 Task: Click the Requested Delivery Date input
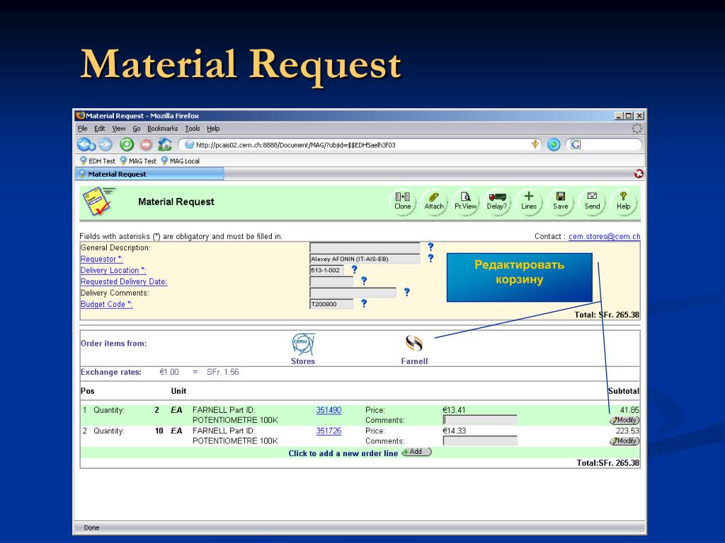(331, 281)
